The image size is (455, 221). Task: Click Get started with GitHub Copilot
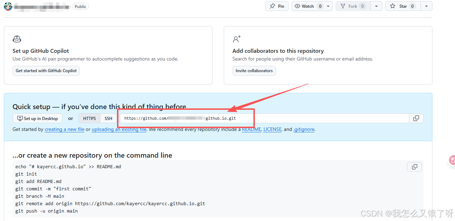pos(46,71)
